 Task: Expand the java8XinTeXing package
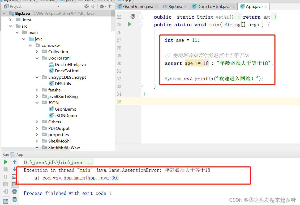tap(37, 96)
